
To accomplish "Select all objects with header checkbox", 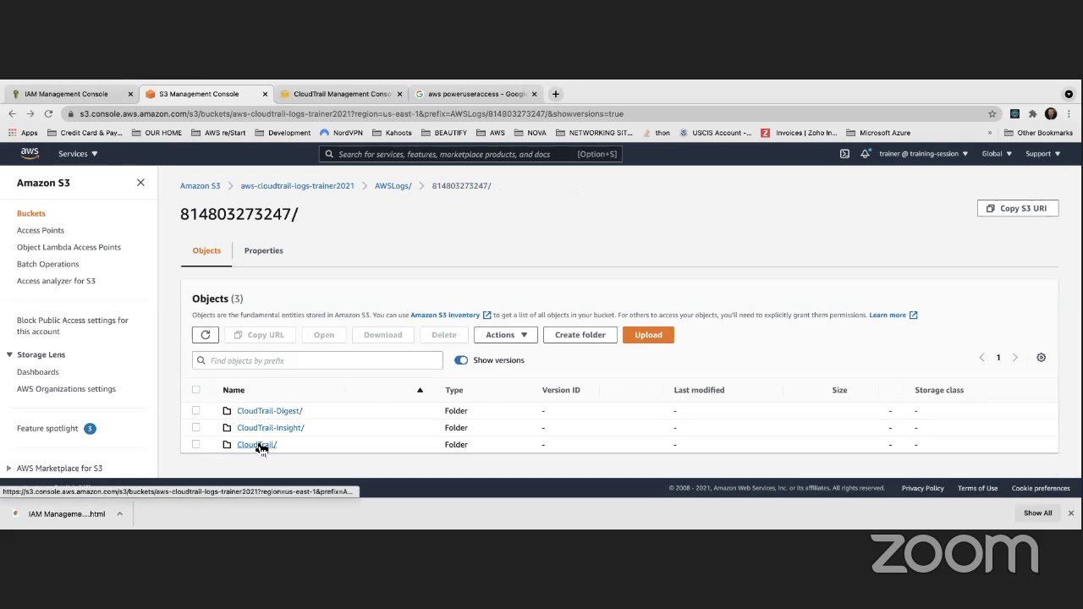I will (x=196, y=390).
